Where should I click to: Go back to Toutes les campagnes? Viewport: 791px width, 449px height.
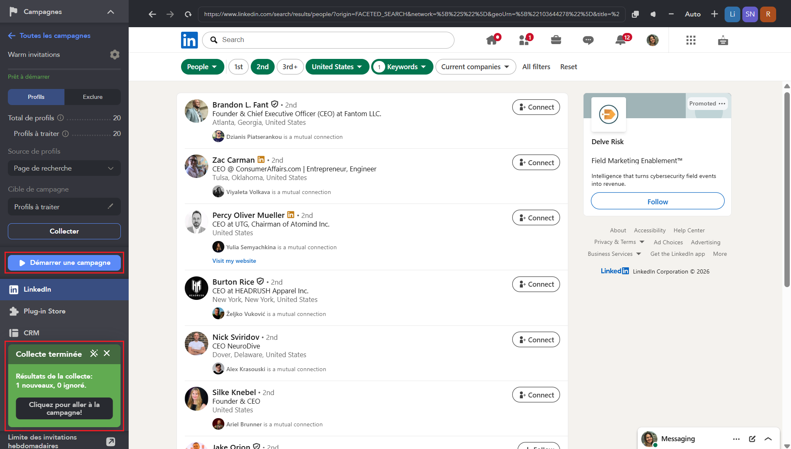(49, 35)
